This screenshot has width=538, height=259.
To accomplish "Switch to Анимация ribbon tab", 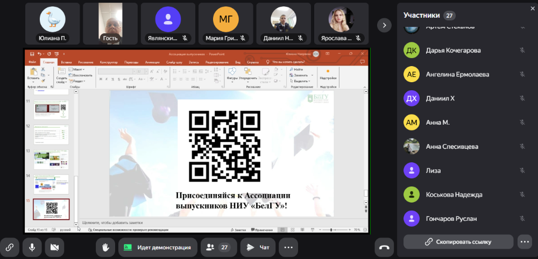I will point(152,62).
